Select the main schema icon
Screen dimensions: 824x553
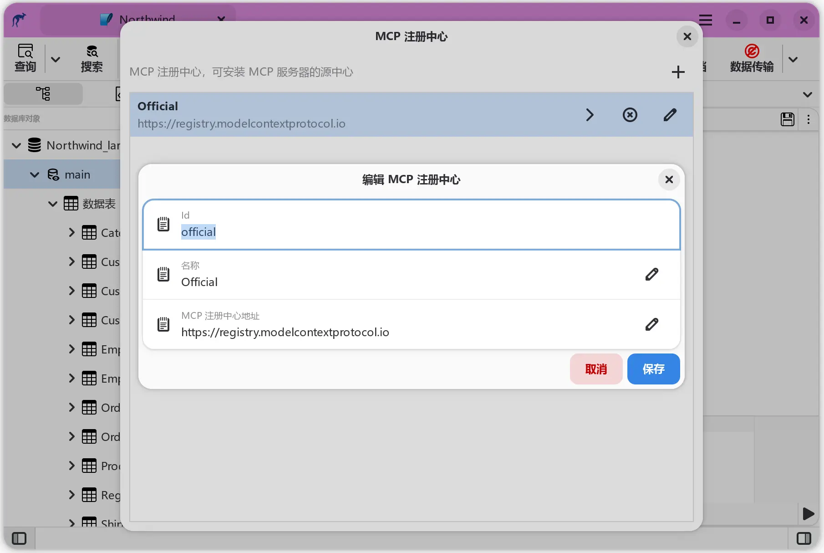pyautogui.click(x=53, y=174)
